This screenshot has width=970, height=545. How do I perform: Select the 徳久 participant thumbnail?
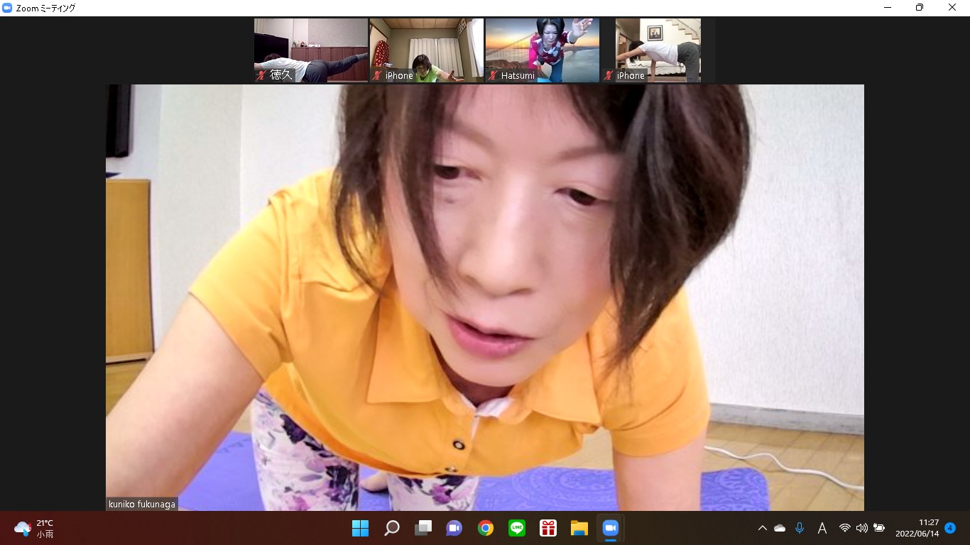click(311, 50)
